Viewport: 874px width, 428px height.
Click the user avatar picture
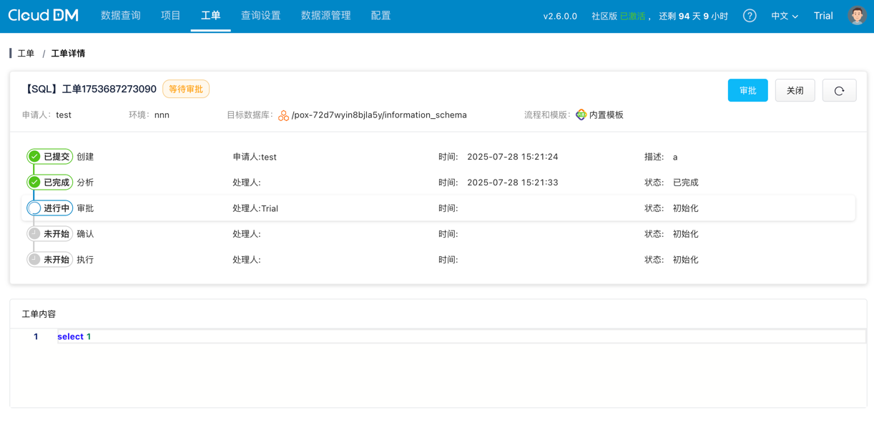tap(857, 16)
